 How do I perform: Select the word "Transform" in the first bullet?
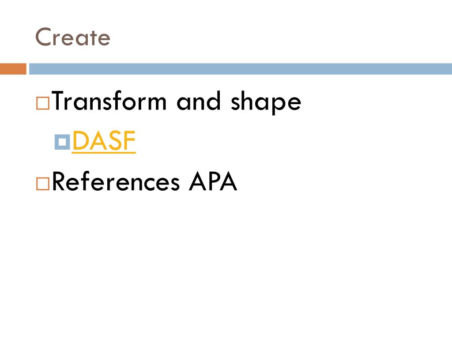click(109, 101)
